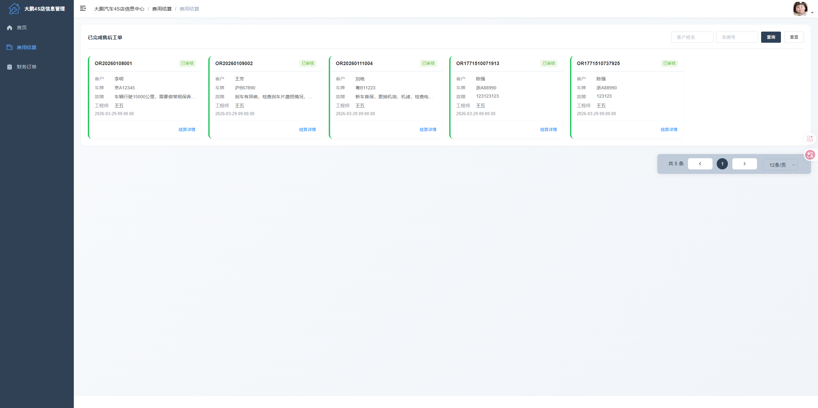The height and width of the screenshot is (408, 818).
Task: Click the 查询 button
Action: tap(771, 37)
